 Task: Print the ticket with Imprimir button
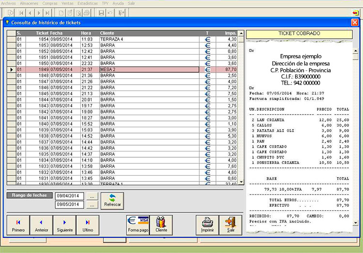pos(207,225)
